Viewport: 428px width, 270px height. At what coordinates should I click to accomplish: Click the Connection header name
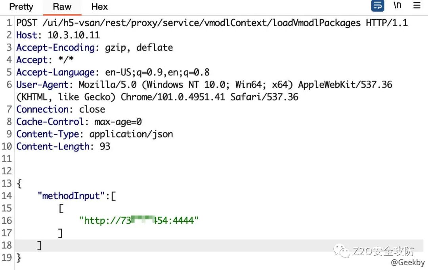coord(42,110)
